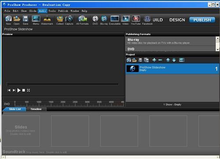Open the Slide menu
Viewport: 220px width, 159px height.
coord(33,11)
